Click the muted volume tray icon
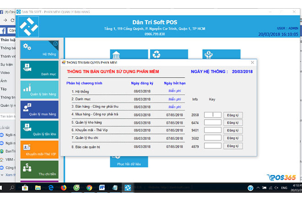This screenshot has width=302, height=201. tap(276, 188)
